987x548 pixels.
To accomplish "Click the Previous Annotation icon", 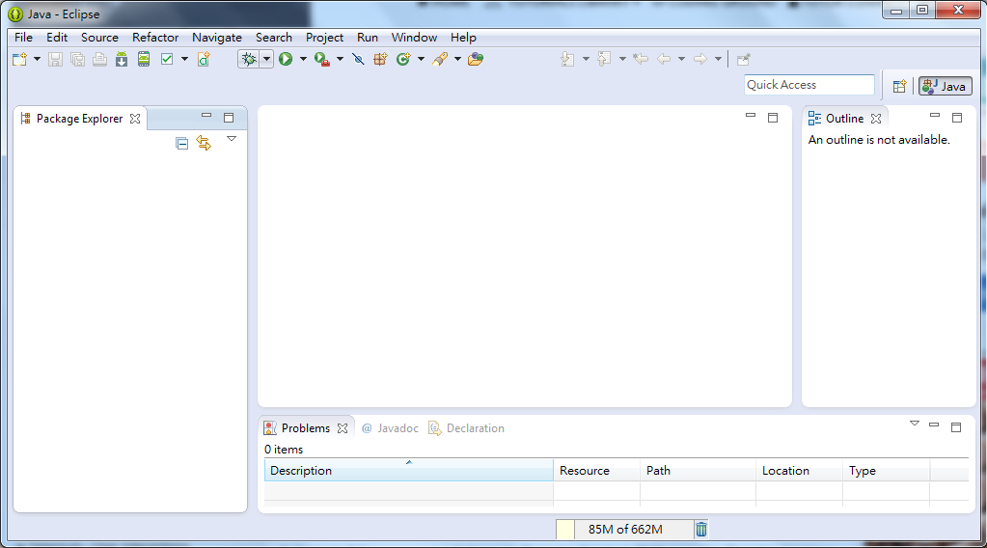I will click(604, 59).
